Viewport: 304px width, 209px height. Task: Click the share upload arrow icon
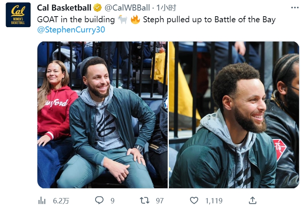pyautogui.click(x=252, y=200)
